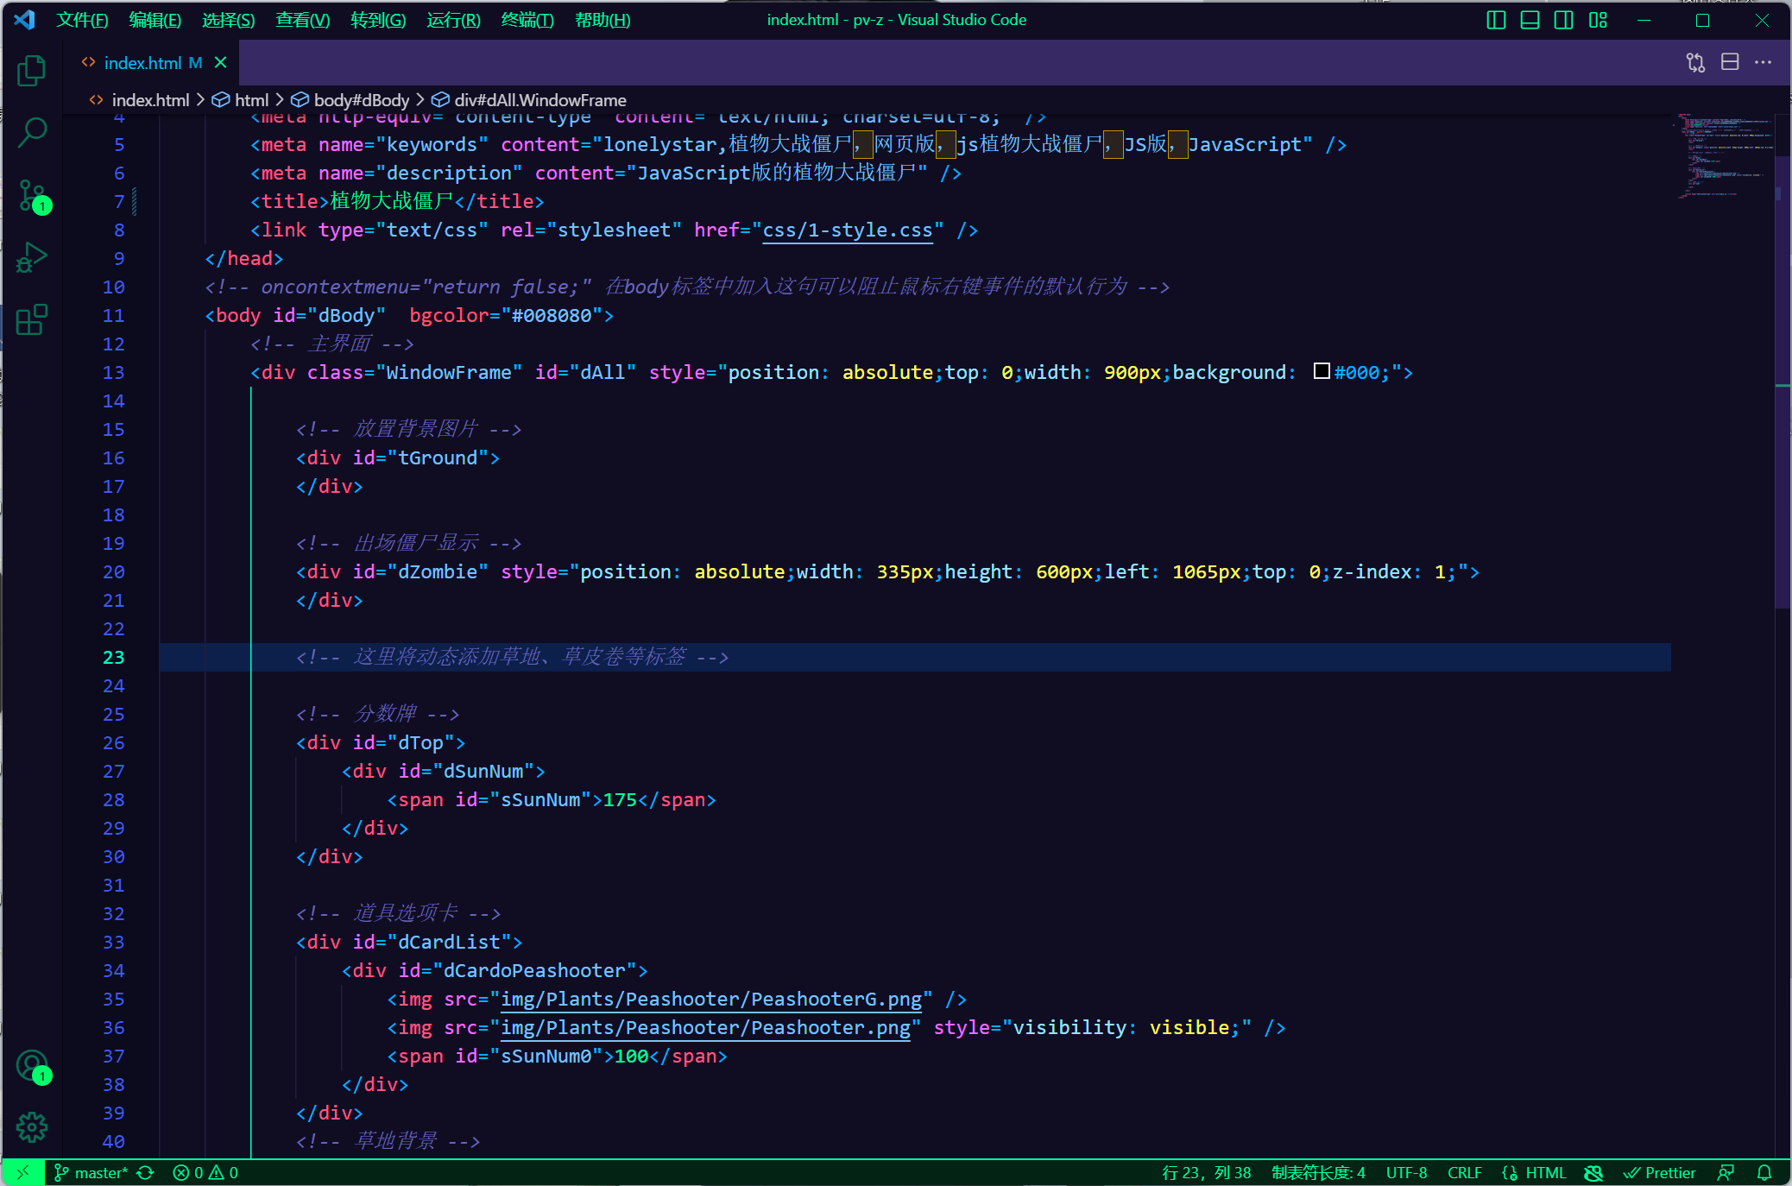Open the 运行(R) menu
Viewport: 1792px width, 1186px height.
[x=453, y=20]
